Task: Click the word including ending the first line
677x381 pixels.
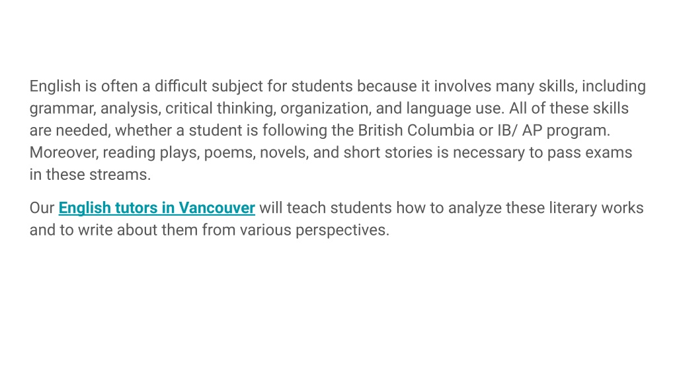Action: click(614, 87)
